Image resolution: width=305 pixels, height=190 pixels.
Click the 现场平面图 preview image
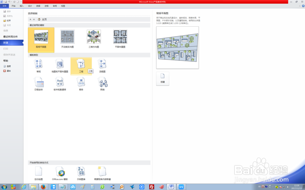tap(178, 47)
